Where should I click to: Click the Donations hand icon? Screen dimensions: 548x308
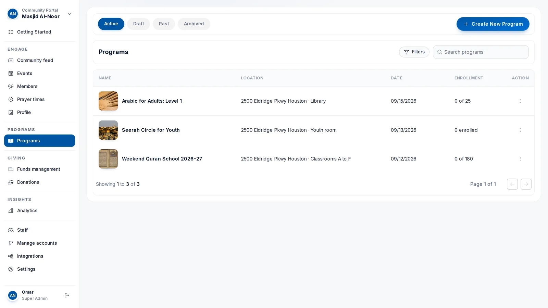pyautogui.click(x=11, y=182)
